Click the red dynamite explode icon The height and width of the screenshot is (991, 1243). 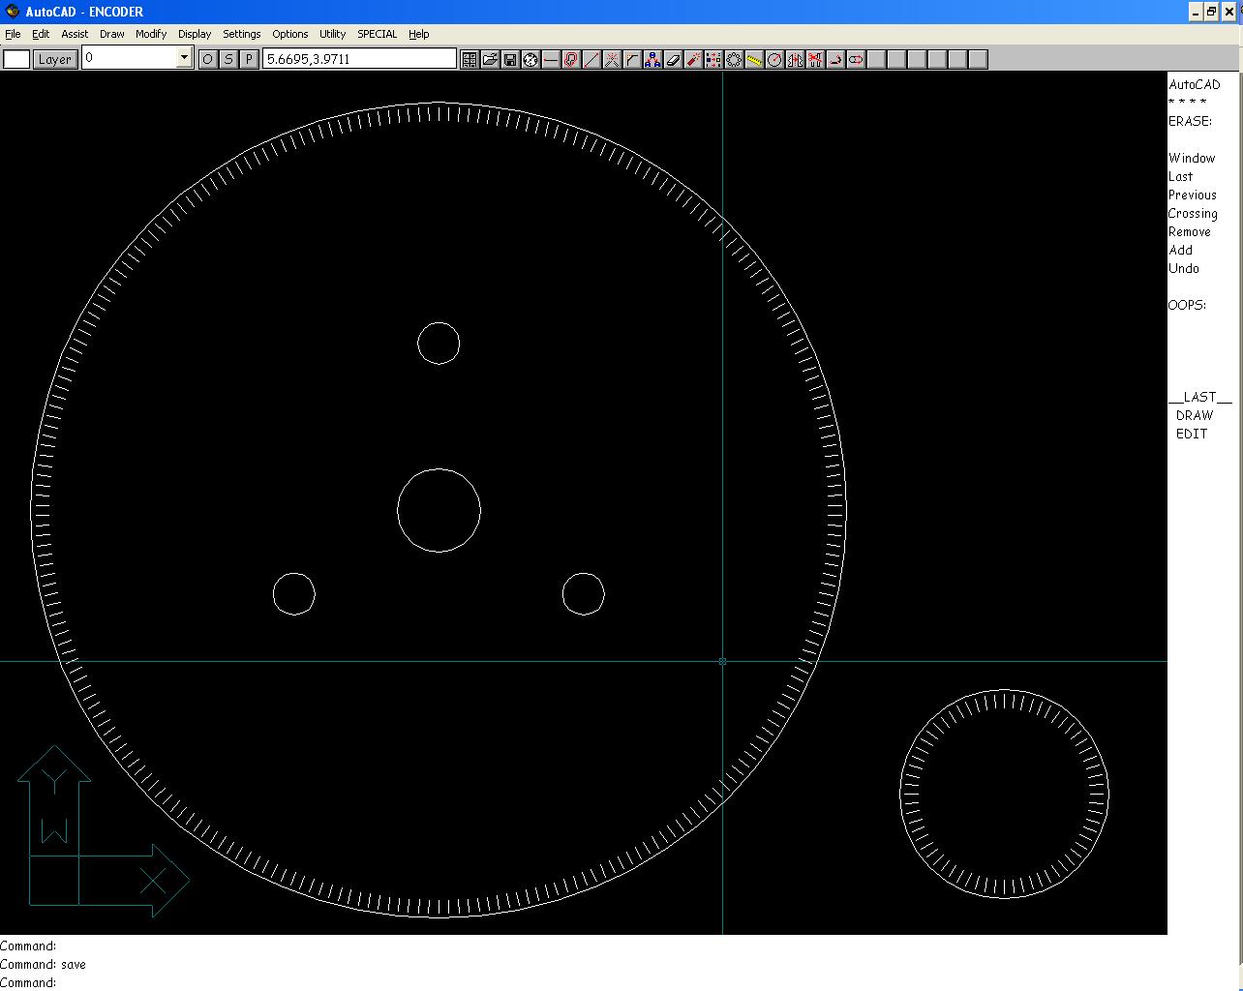[693, 59]
